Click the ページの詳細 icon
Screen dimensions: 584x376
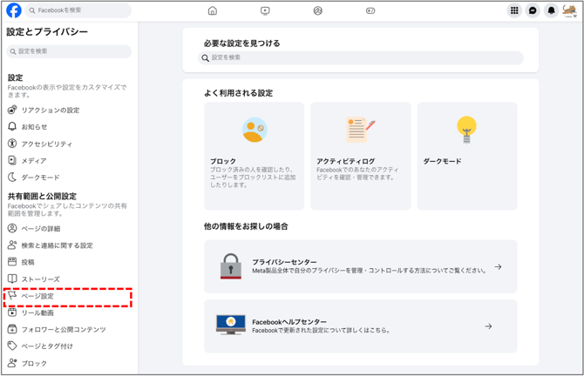click(x=12, y=228)
